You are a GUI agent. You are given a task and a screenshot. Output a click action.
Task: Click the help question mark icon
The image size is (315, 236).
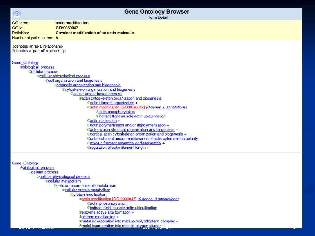[17, 14]
